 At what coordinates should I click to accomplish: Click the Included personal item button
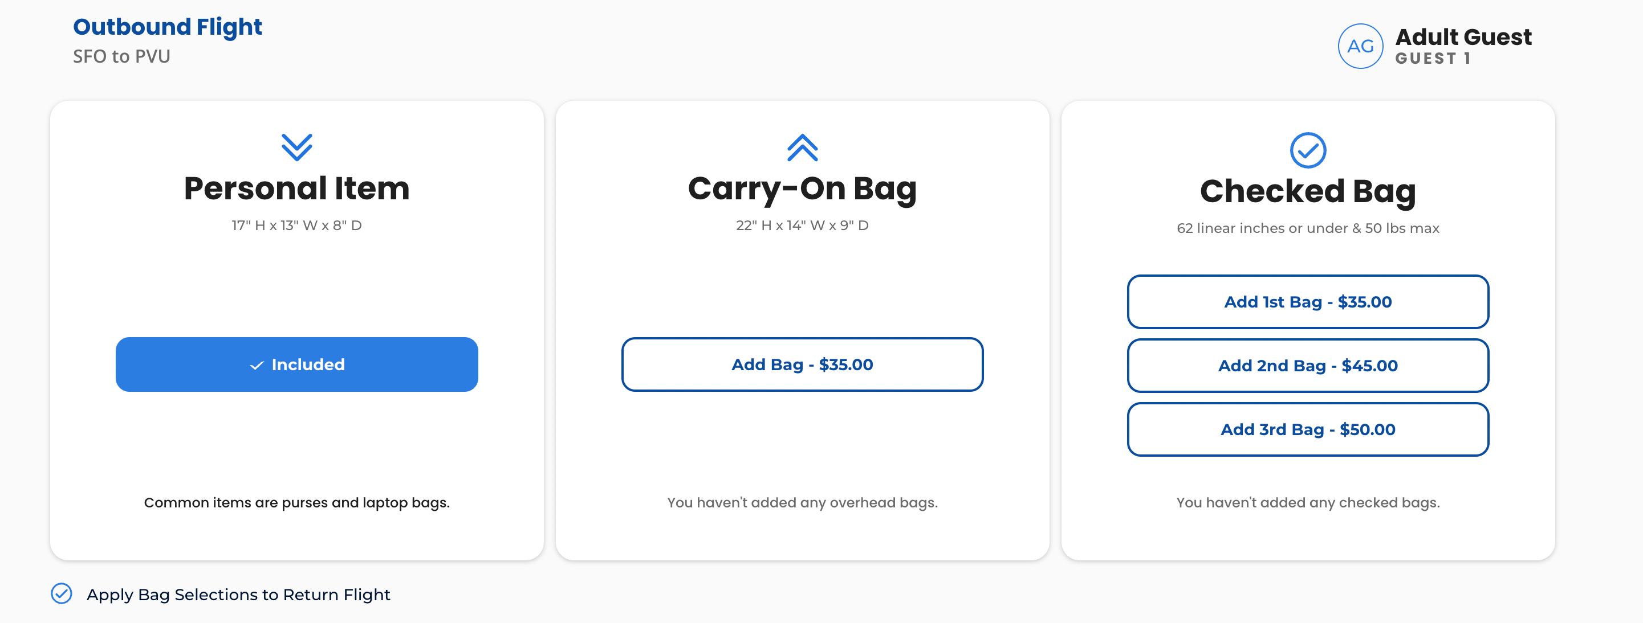pyautogui.click(x=296, y=364)
